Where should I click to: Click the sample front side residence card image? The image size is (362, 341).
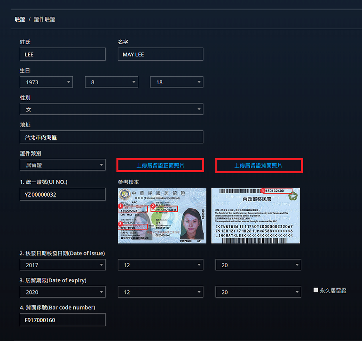(x=162, y=215)
